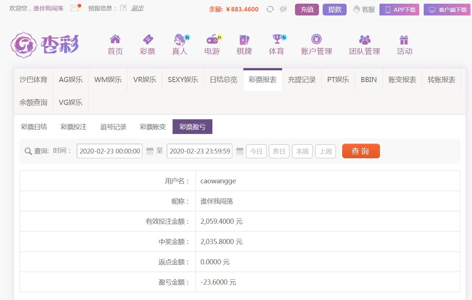
Task: Open the end date calendar picker
Action: [240, 151]
